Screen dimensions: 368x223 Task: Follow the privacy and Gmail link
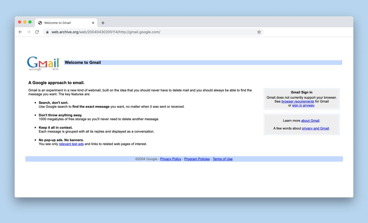click(315, 128)
